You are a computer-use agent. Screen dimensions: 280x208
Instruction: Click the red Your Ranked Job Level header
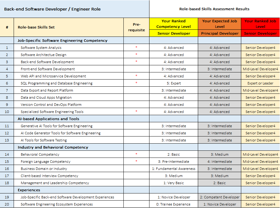pos(260,24)
